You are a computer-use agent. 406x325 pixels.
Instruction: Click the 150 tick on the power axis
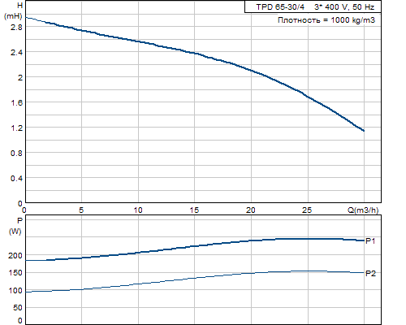[x=15, y=273]
